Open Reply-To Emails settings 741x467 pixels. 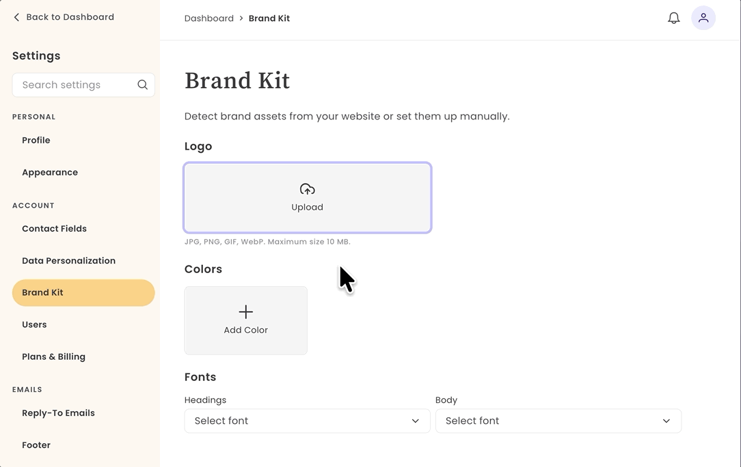pyautogui.click(x=58, y=412)
